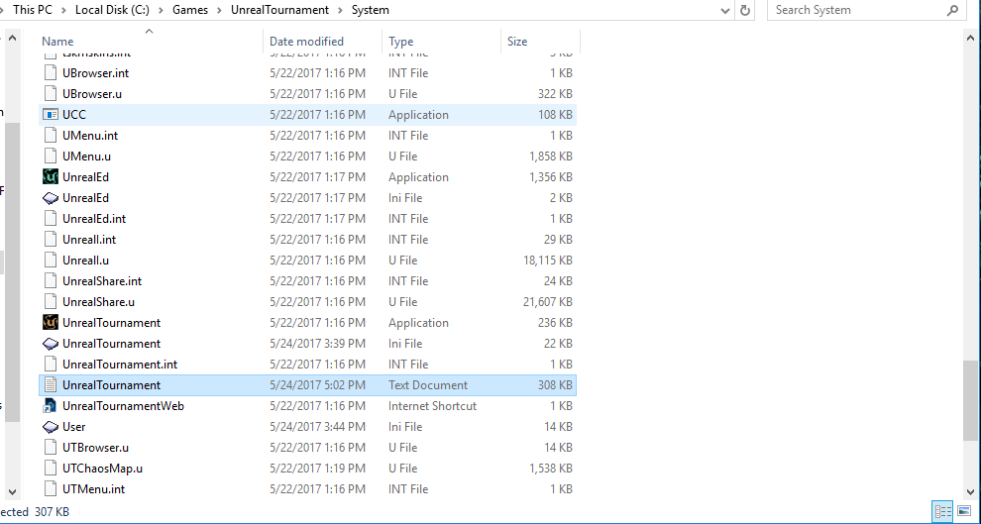Expand the chevron after This PC breadcrumb
981x524 pixels.
(x=63, y=10)
